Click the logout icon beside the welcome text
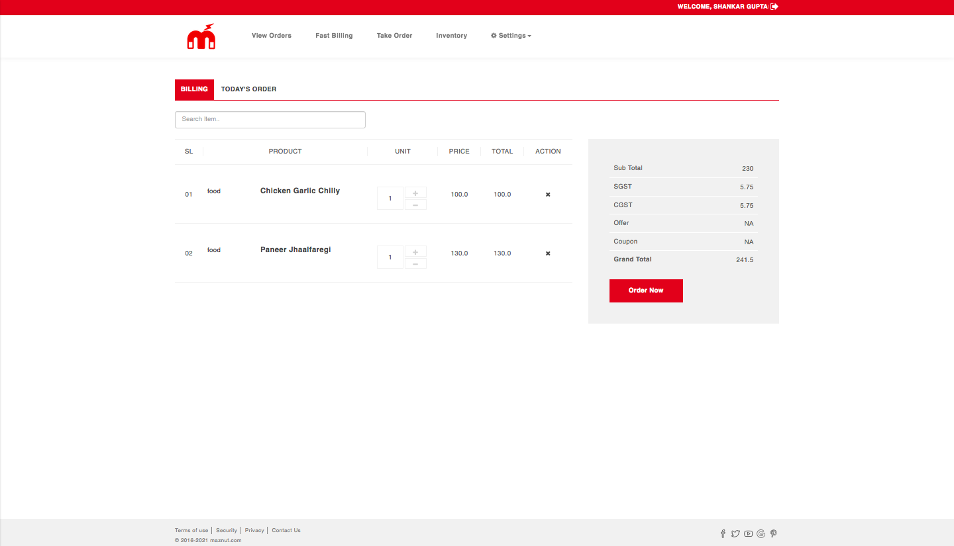Screen dimensions: 954x546 (x=774, y=7)
